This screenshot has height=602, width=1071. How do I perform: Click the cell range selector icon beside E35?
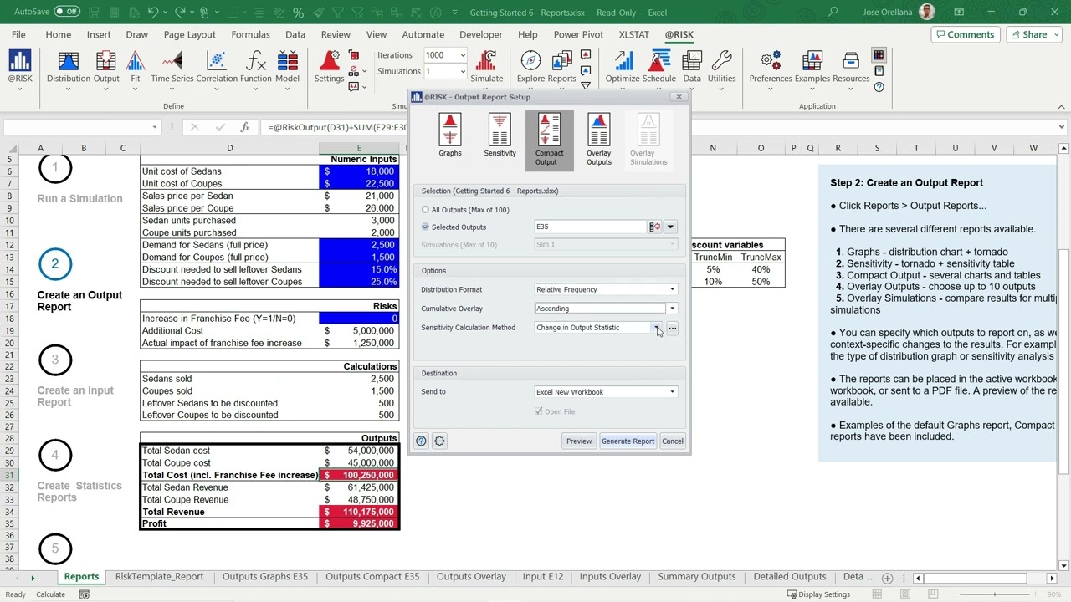tap(655, 227)
